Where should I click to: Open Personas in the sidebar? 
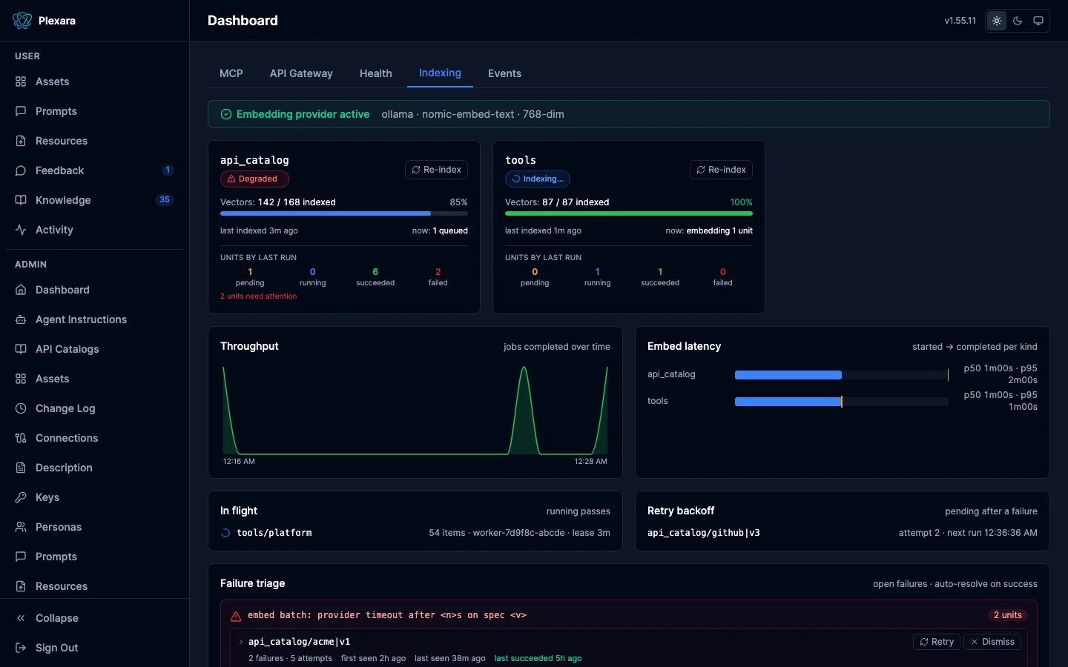pyautogui.click(x=94, y=527)
